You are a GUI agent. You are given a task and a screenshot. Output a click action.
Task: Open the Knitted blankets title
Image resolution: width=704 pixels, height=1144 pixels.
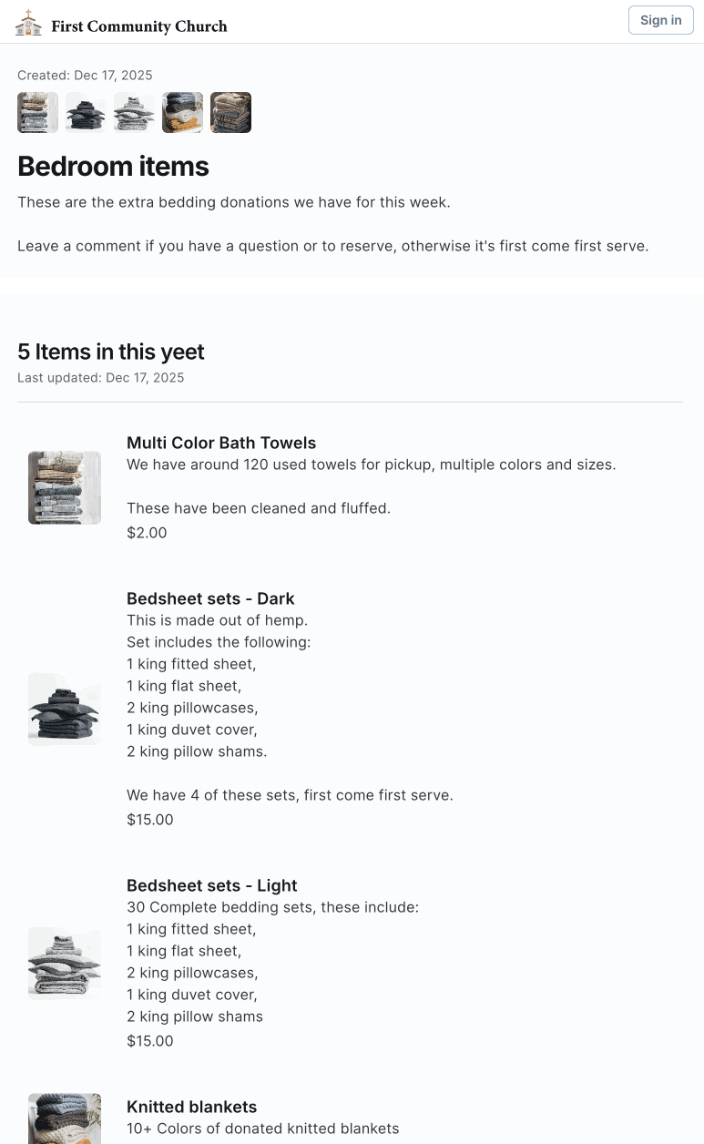pyautogui.click(x=192, y=1107)
